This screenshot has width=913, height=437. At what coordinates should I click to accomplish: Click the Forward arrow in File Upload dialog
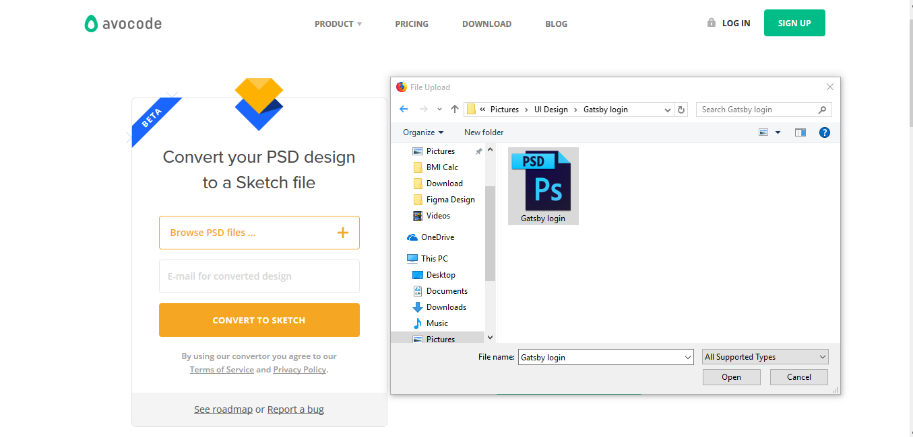pyautogui.click(x=423, y=110)
